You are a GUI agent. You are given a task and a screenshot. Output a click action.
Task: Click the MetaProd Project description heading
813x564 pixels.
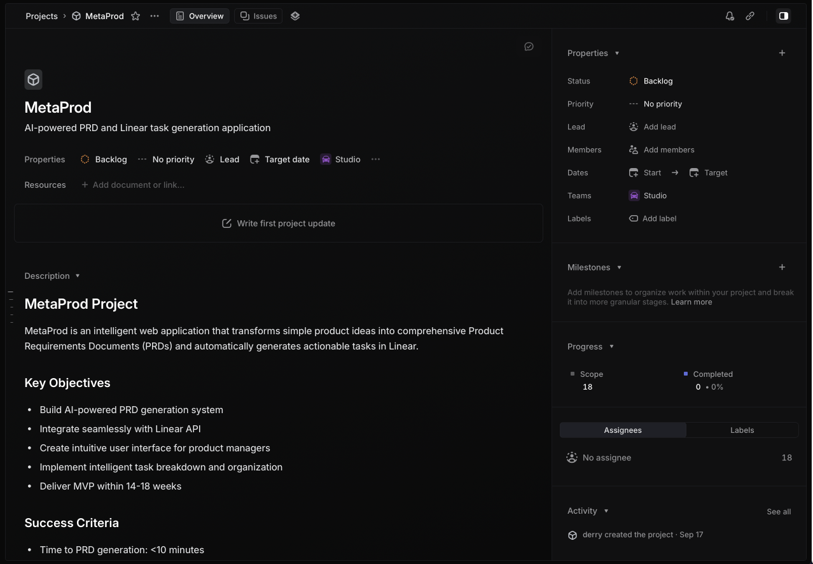(81, 304)
